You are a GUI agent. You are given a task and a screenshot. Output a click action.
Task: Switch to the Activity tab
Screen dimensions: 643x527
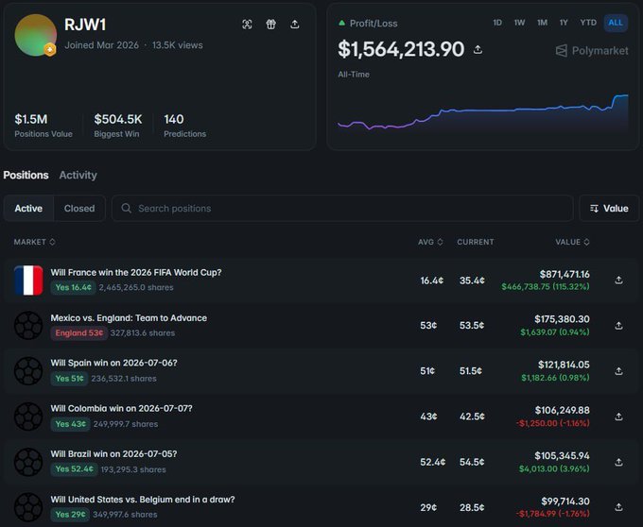78,175
